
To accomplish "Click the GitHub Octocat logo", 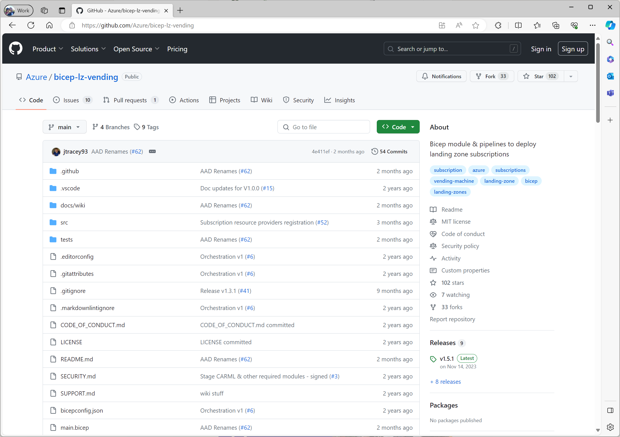I will [16, 48].
